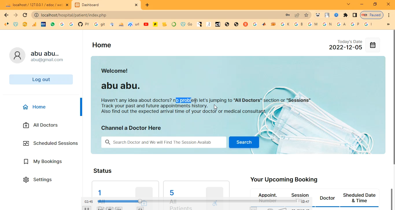Click the user avatar profile picture
The height and width of the screenshot is (210, 395).
tap(17, 55)
